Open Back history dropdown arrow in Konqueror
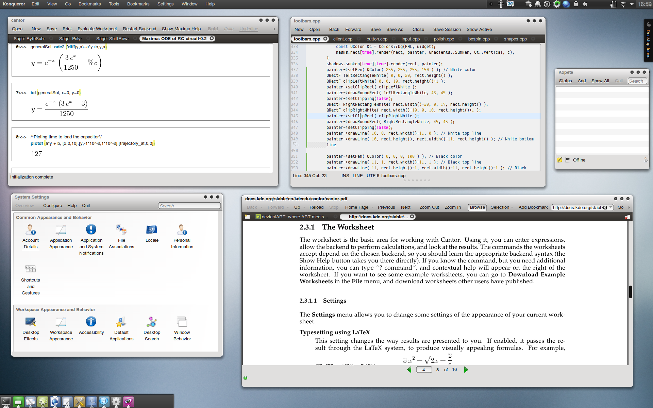Viewport: 653px width, 408px height. 261,207
